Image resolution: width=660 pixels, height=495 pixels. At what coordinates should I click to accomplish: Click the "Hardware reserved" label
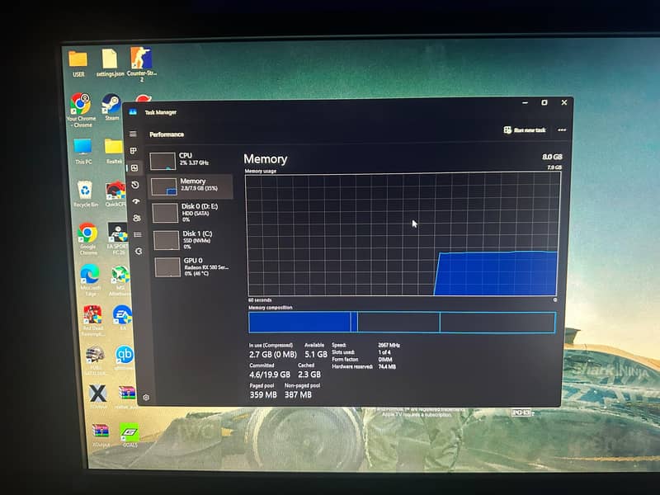[x=352, y=366]
